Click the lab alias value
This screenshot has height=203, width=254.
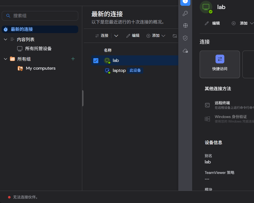208,162
